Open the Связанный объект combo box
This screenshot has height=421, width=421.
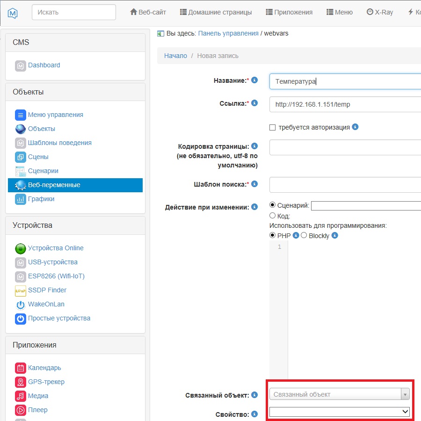pyautogui.click(x=340, y=394)
